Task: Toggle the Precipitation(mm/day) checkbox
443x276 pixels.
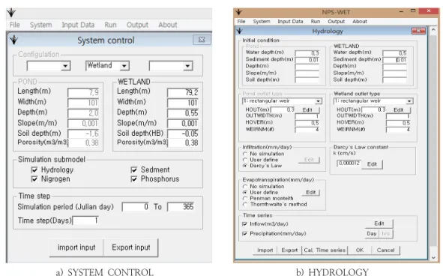Action: [244, 233]
